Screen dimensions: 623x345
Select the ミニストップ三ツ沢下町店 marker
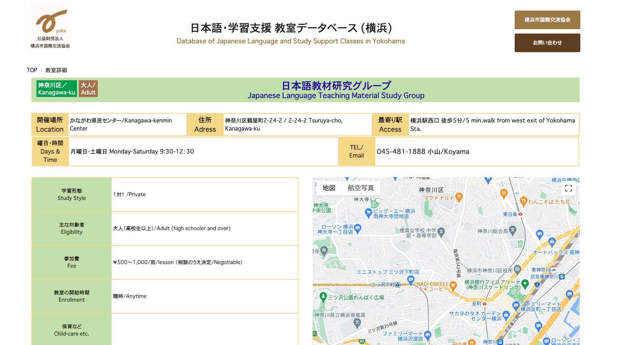point(411,279)
